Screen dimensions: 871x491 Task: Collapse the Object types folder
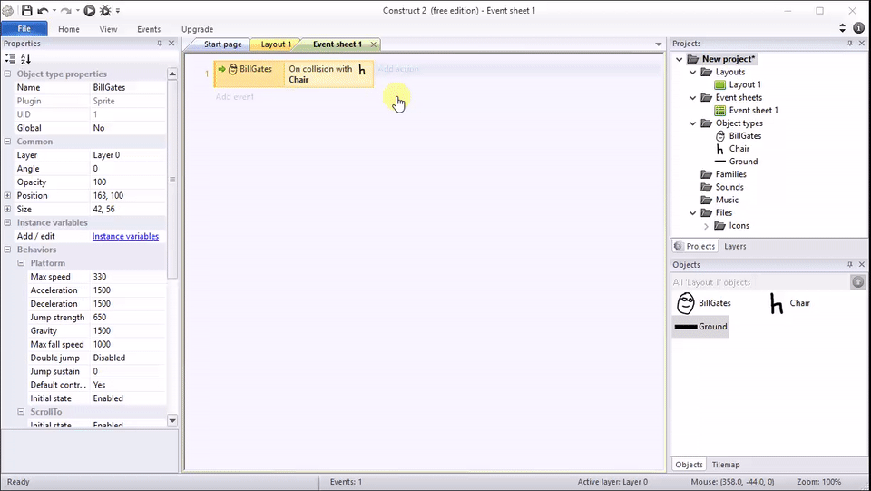(692, 123)
